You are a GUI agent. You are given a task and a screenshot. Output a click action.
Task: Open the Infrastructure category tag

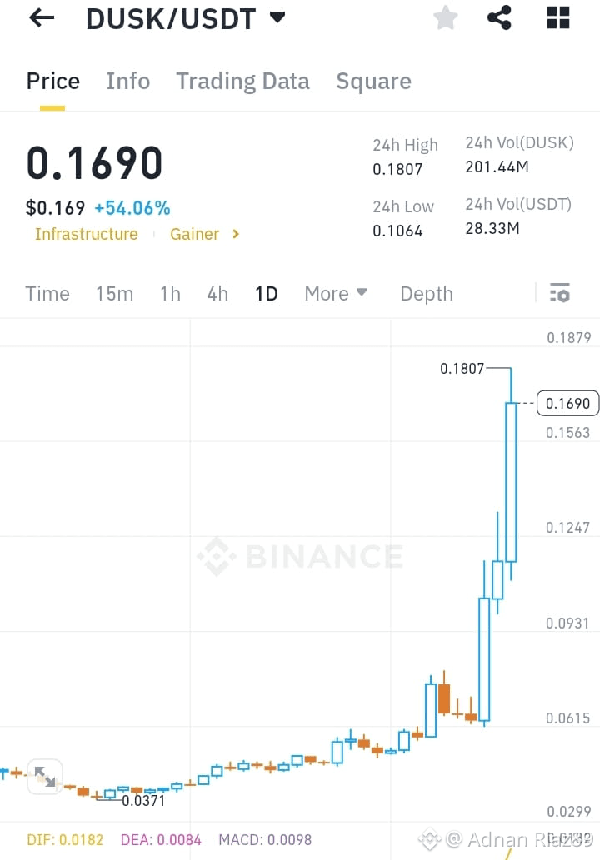click(x=87, y=234)
